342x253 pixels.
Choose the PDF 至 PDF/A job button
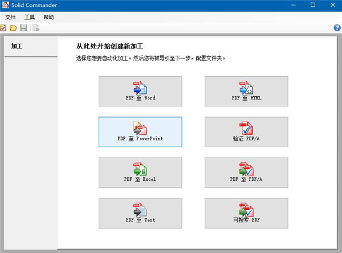246,172
